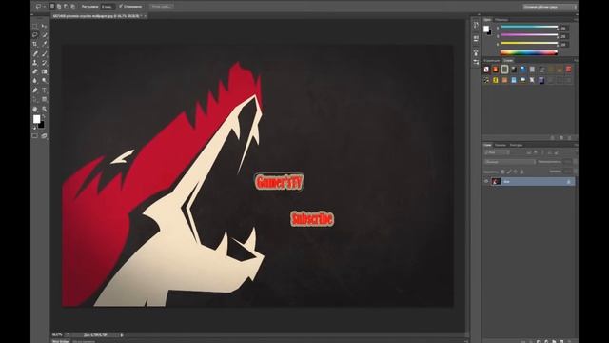This screenshot has width=609, height=343.
Task: Open the workspace switcher dropdown
Action: (549, 7)
